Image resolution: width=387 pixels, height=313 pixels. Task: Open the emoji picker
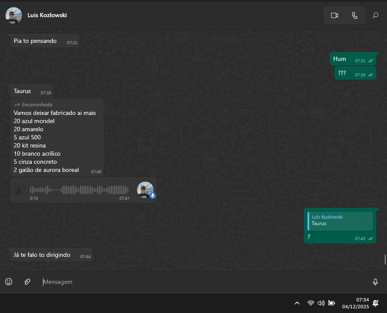pos(9,282)
